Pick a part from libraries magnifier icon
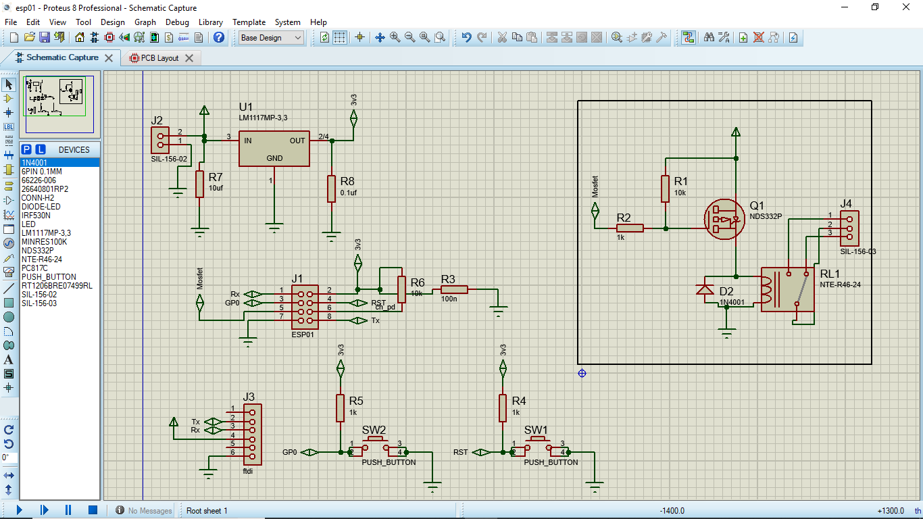 [x=617, y=38]
